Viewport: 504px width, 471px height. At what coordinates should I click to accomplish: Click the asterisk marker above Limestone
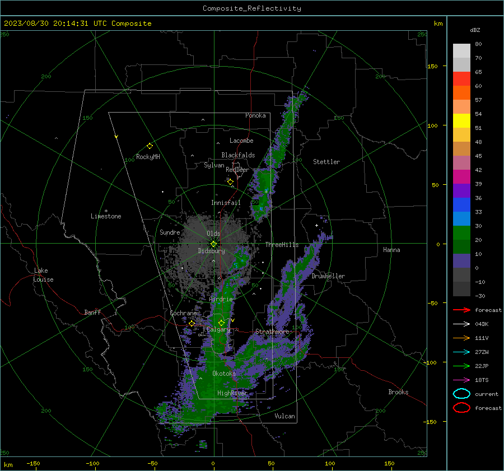[106, 211]
